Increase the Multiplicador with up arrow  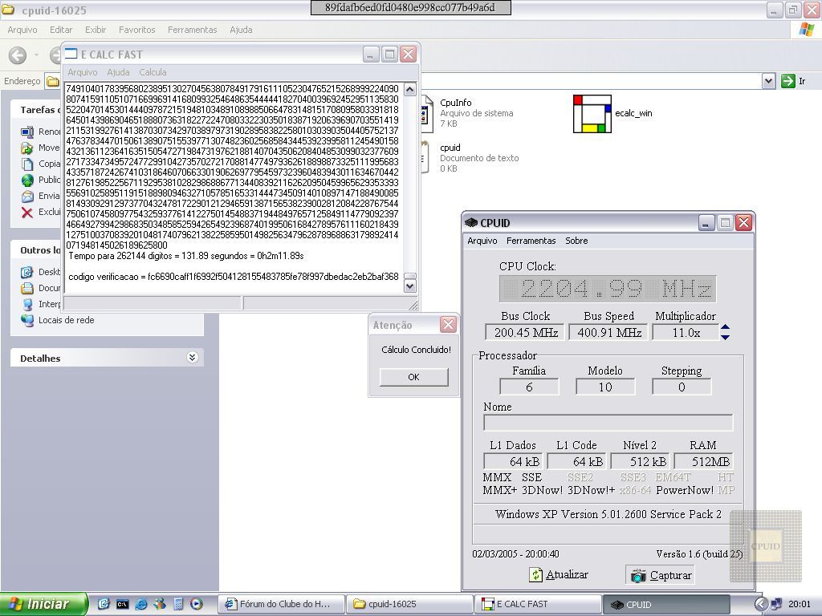click(x=725, y=327)
